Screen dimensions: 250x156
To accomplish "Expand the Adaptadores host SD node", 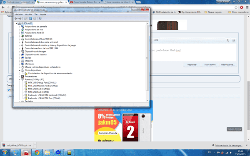I will click(x=20, y=33).
